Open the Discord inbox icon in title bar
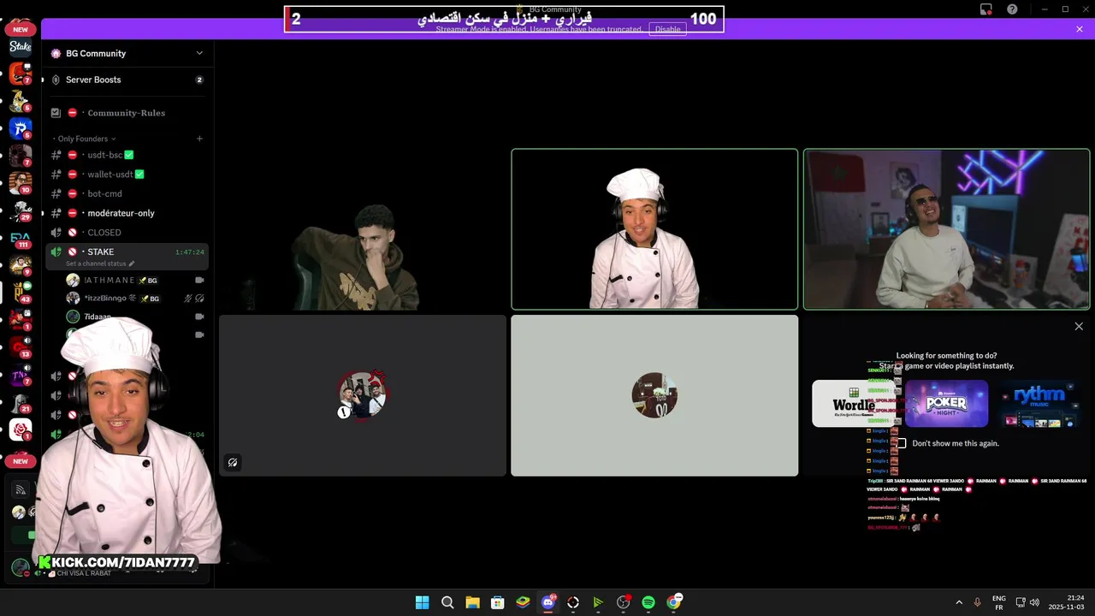This screenshot has height=616, width=1095. point(986,9)
